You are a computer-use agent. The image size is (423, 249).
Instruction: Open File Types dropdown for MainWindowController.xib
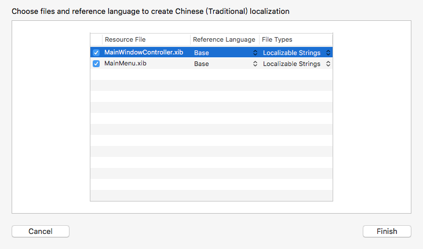(x=297, y=53)
